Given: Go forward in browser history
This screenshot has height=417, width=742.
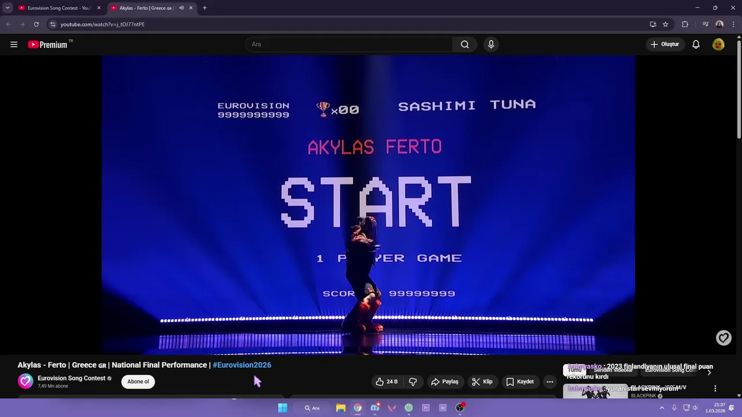Looking at the screenshot, I should (22, 24).
